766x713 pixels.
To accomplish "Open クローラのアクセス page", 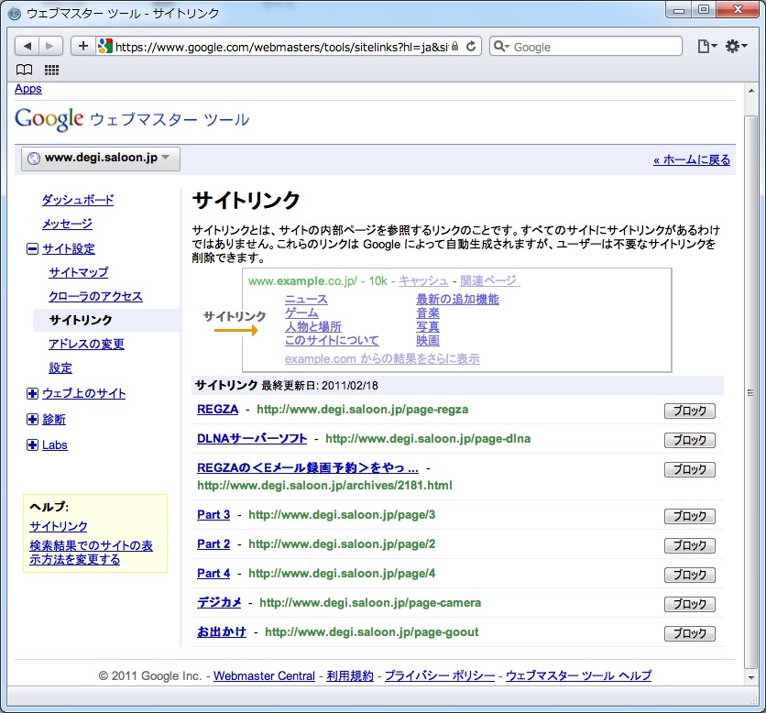I will (x=95, y=296).
